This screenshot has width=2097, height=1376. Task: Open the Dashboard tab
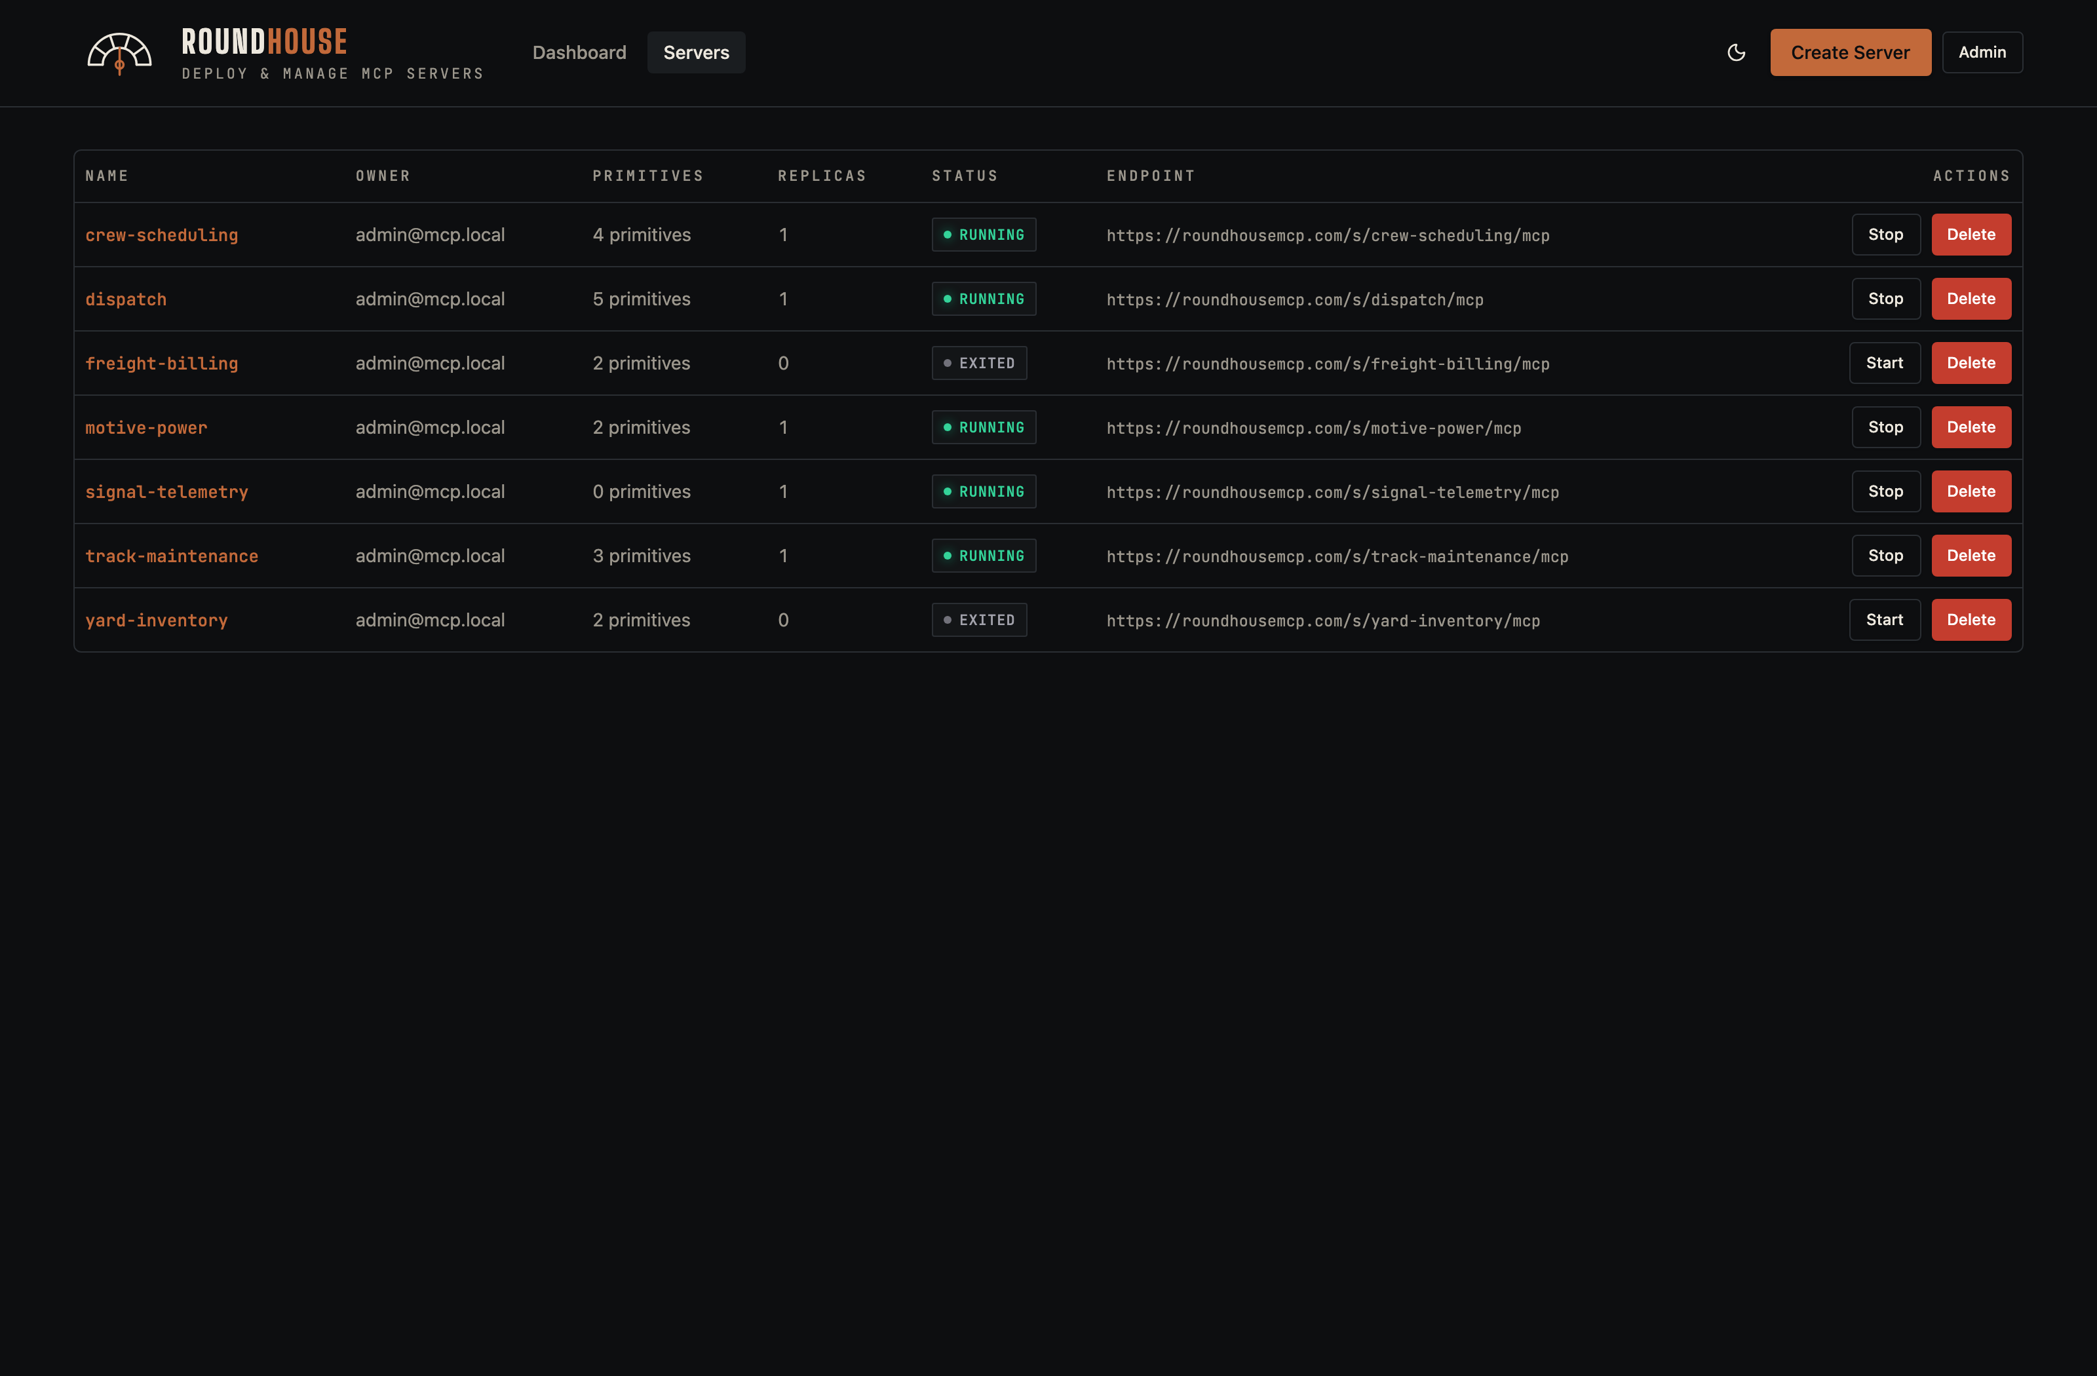(x=579, y=53)
